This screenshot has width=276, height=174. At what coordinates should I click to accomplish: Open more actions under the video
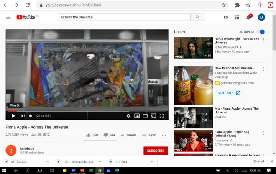(x=164, y=135)
